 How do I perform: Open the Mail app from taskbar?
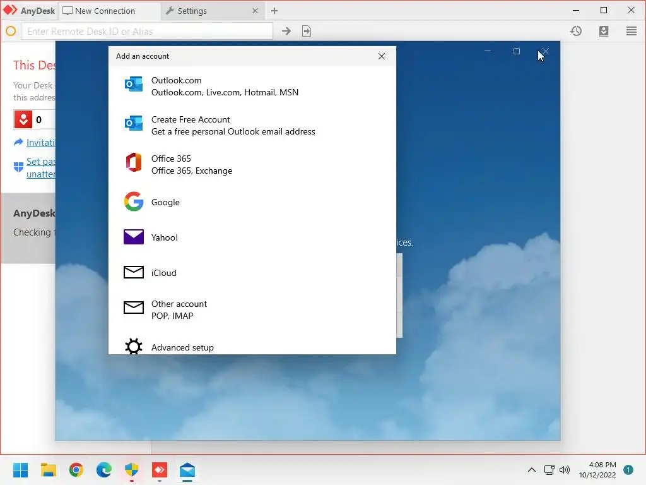click(187, 470)
